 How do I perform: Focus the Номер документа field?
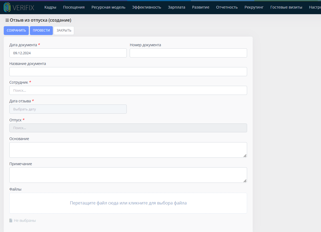click(188, 53)
